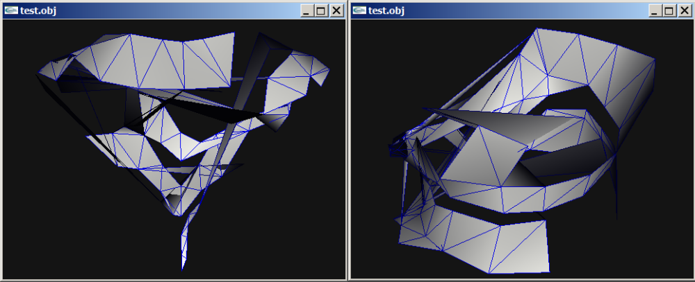The image size is (695, 282).
Task: Focus the right window via its title bar
Action: tap(523, 11)
